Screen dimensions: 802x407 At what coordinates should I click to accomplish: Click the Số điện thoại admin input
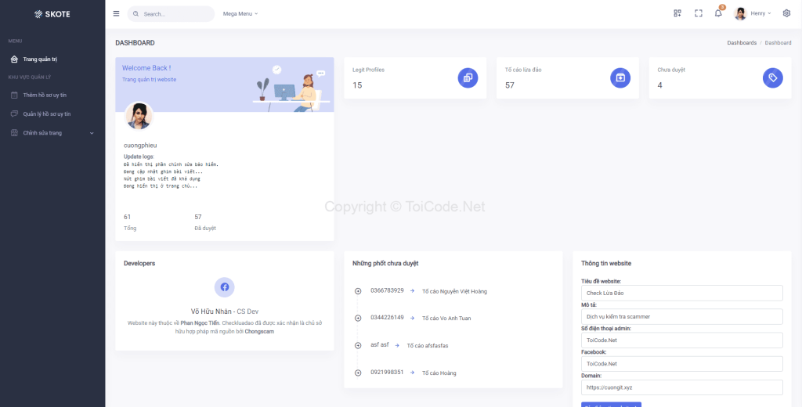[x=682, y=340]
